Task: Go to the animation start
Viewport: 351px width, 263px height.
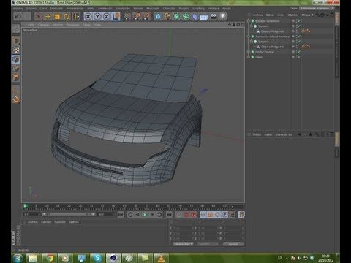Action: [121, 215]
